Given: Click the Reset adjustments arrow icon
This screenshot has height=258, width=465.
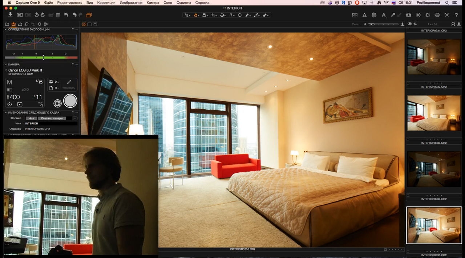Looking at the screenshot, I should (66, 15).
